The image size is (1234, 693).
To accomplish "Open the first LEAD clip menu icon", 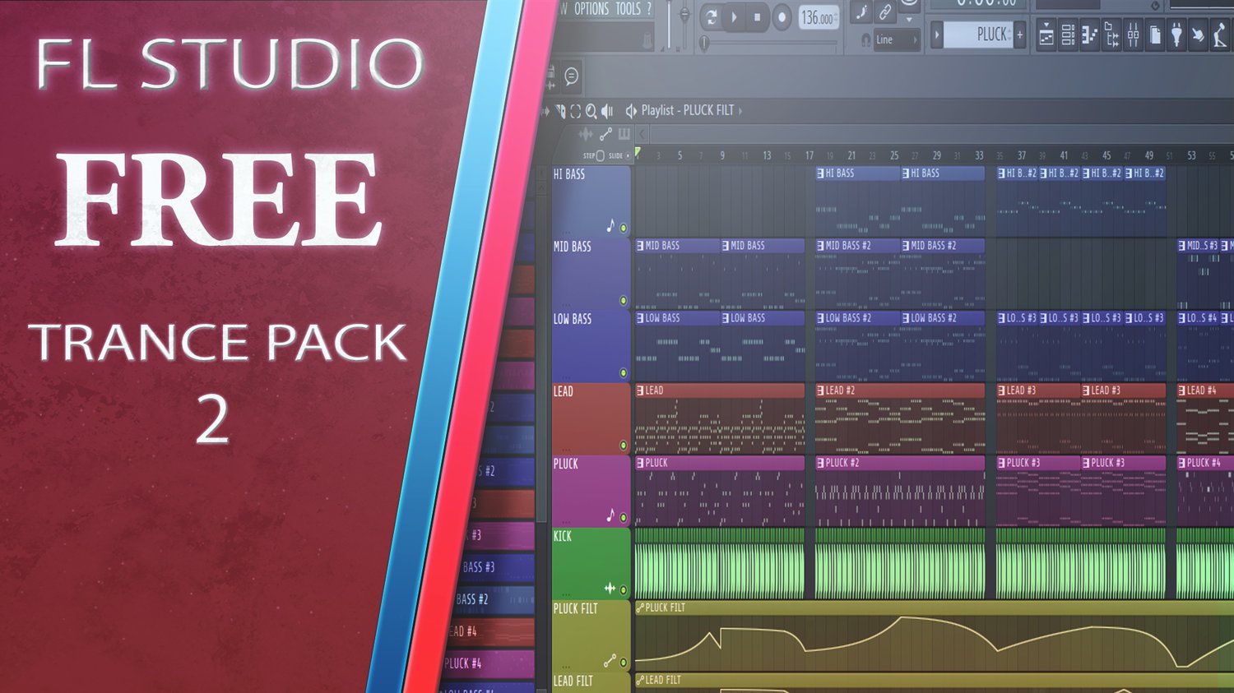I will (640, 390).
